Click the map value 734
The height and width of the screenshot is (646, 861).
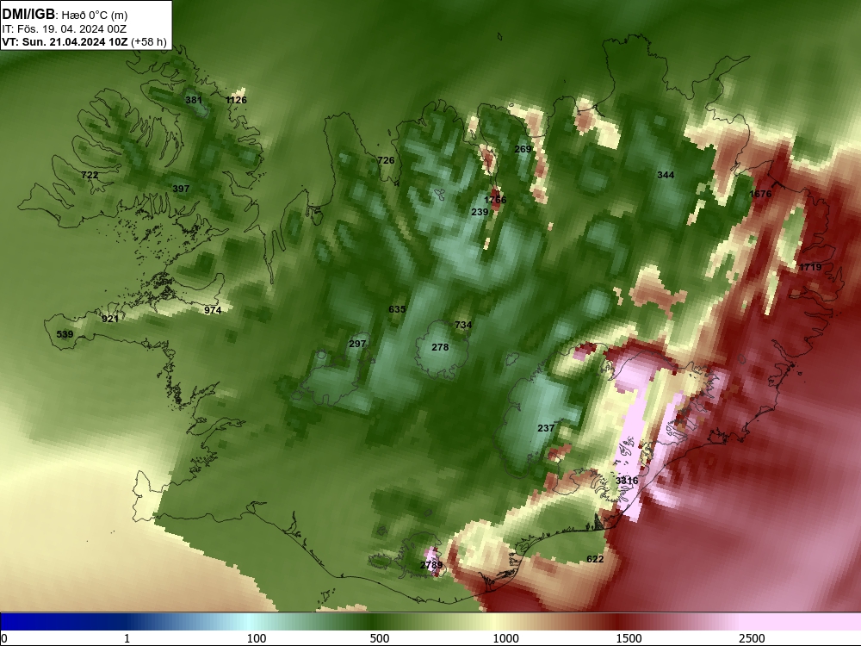[463, 326]
